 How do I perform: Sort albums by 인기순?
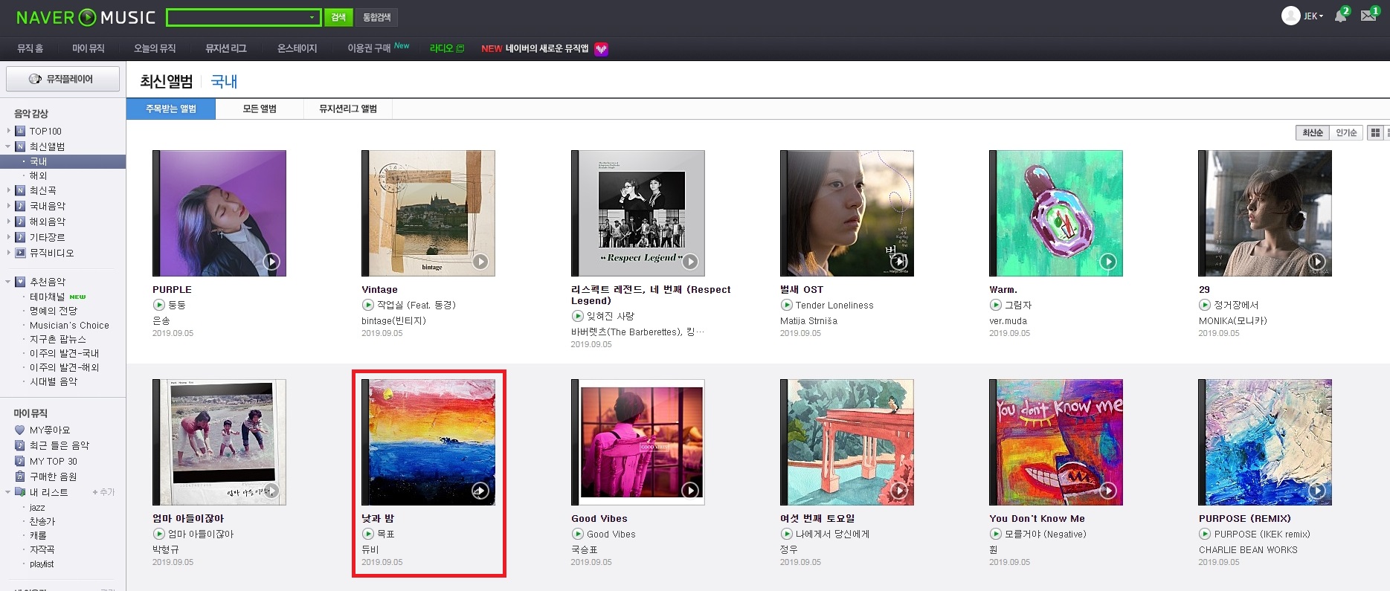coord(1346,132)
